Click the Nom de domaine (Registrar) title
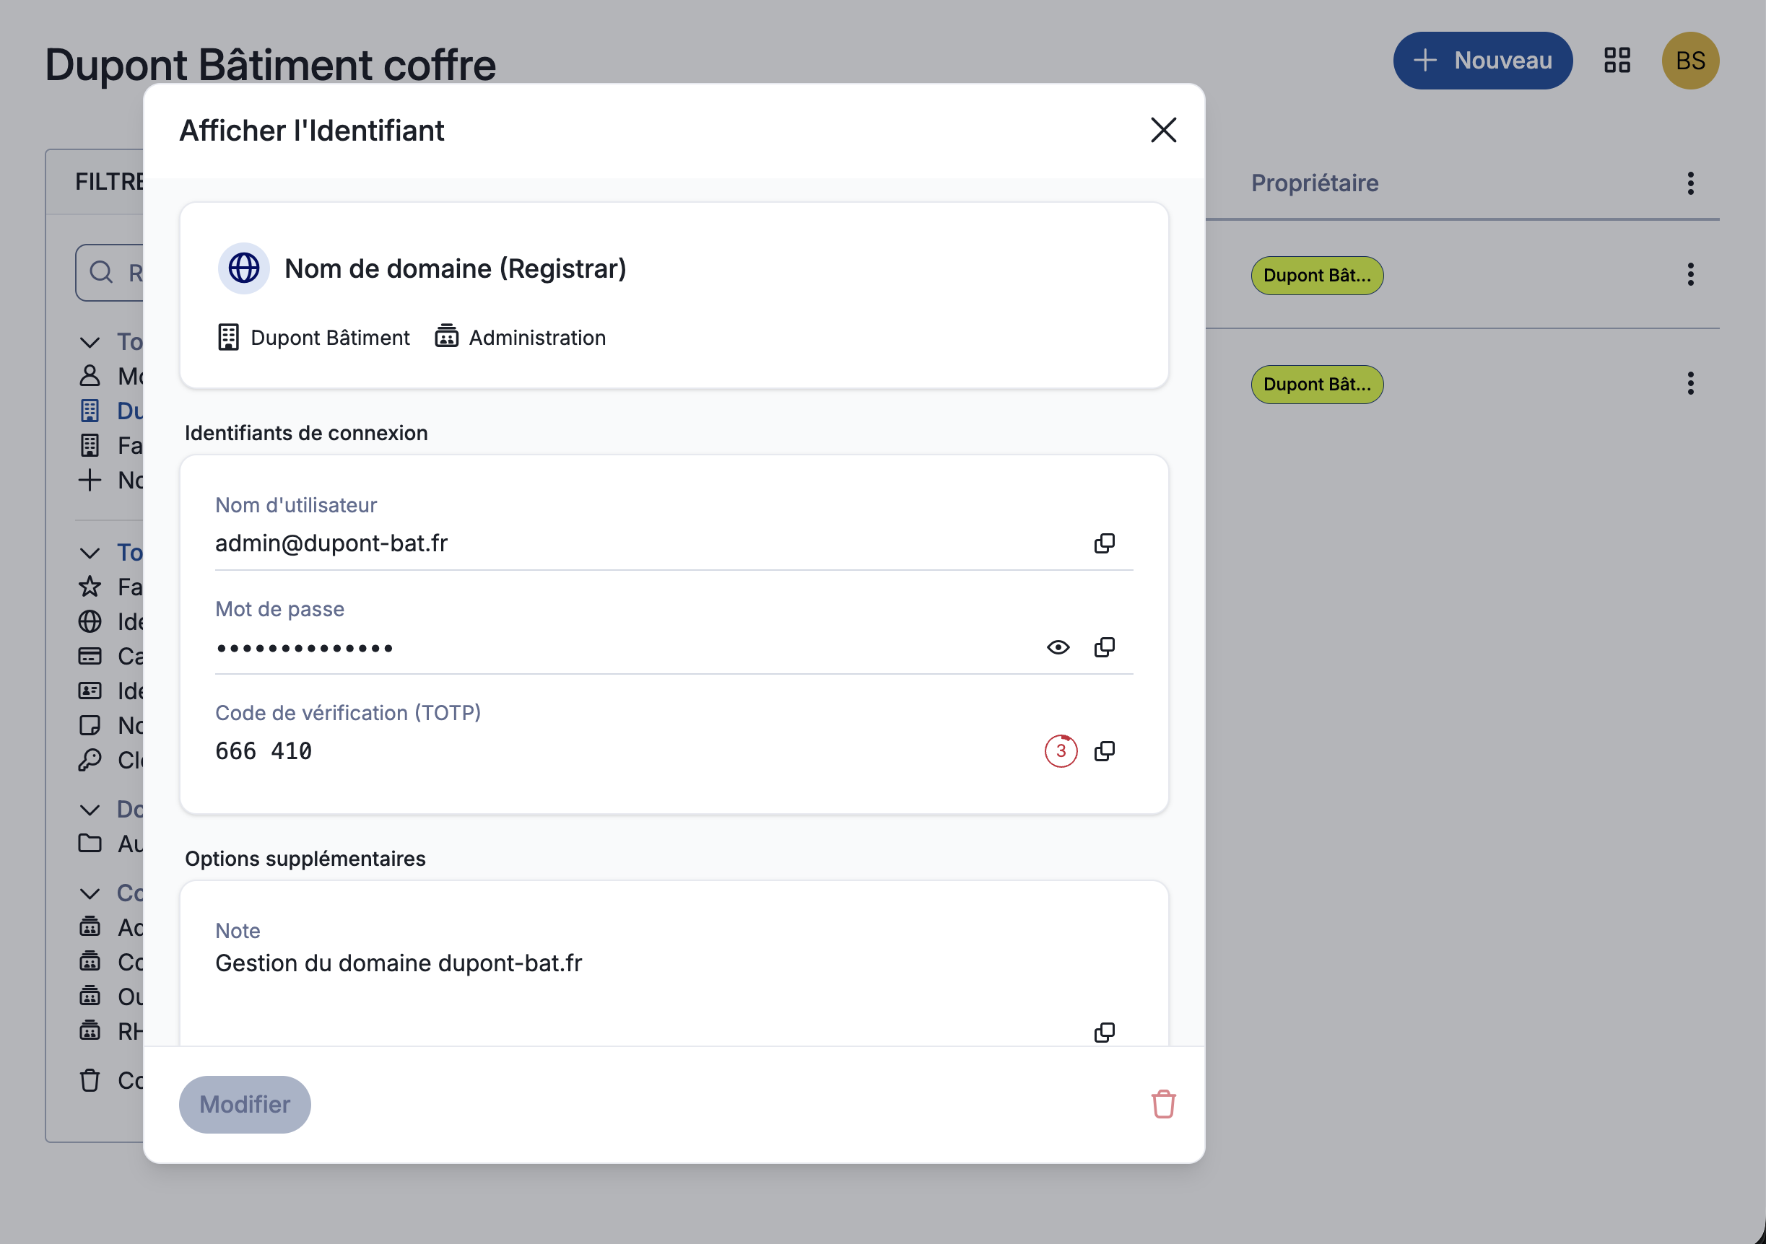Viewport: 1766px width, 1244px height. point(456,268)
